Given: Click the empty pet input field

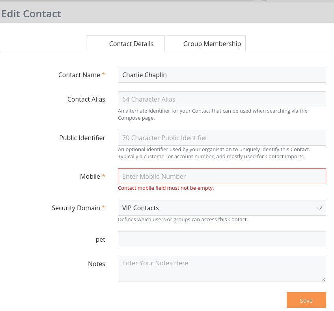Looking at the screenshot, I should click(222, 239).
